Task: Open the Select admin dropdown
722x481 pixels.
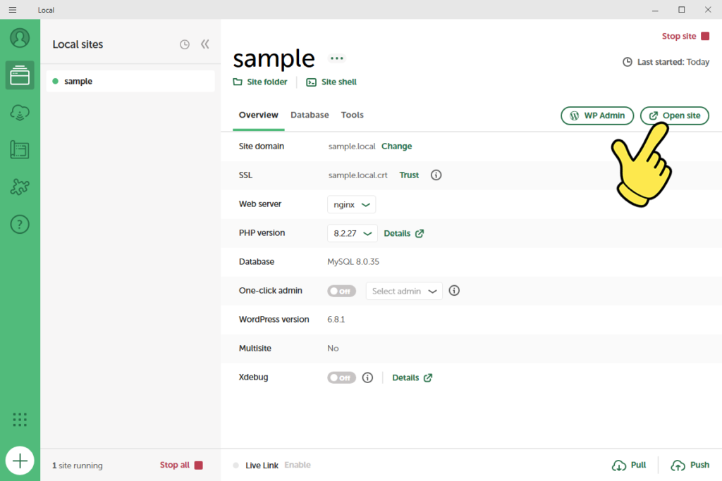Action: (x=404, y=291)
